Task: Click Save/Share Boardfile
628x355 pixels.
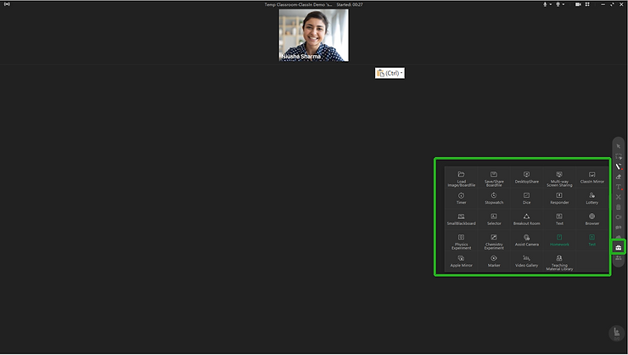Action: coord(494,177)
